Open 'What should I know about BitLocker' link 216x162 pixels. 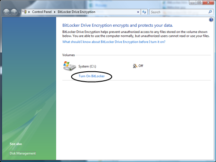pyautogui.click(x=114, y=42)
